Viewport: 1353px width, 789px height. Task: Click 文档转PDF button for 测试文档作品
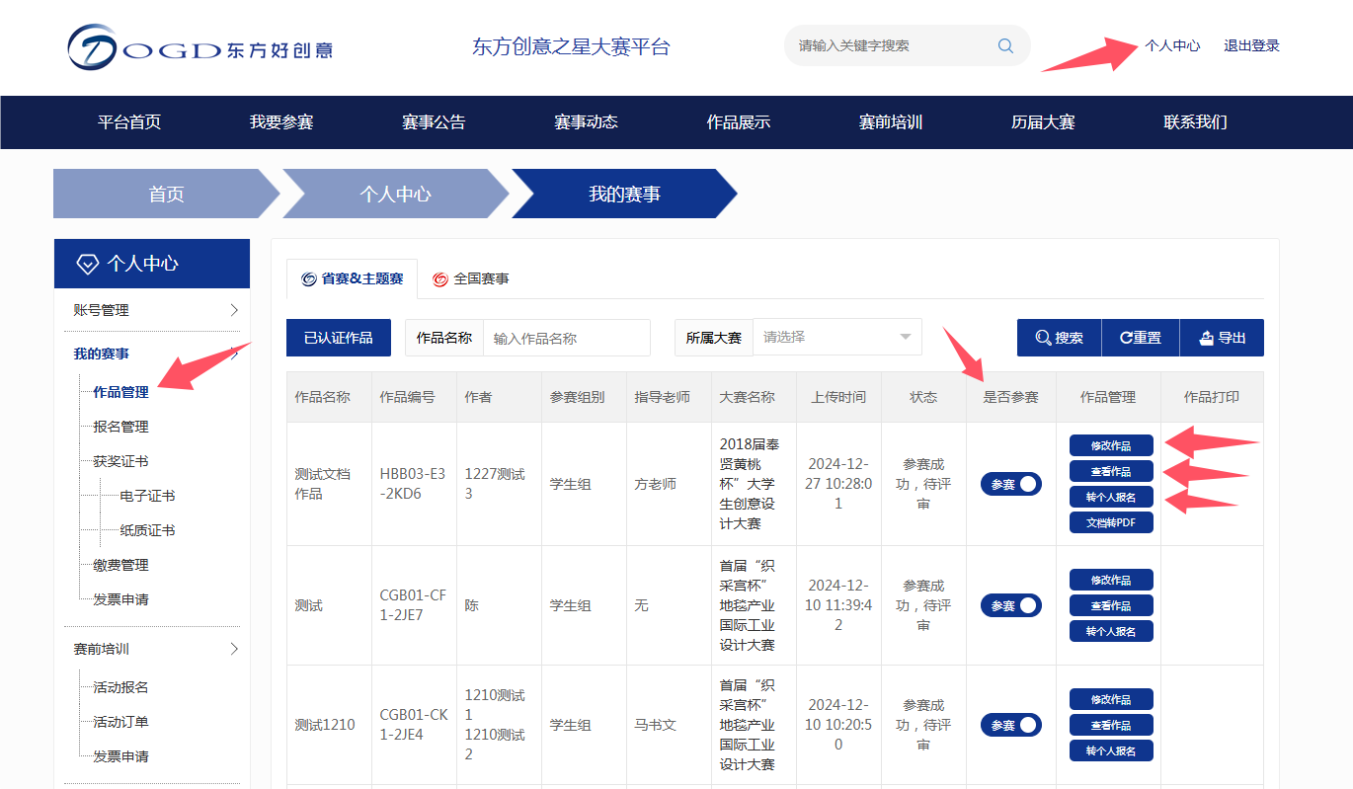[x=1111, y=522]
